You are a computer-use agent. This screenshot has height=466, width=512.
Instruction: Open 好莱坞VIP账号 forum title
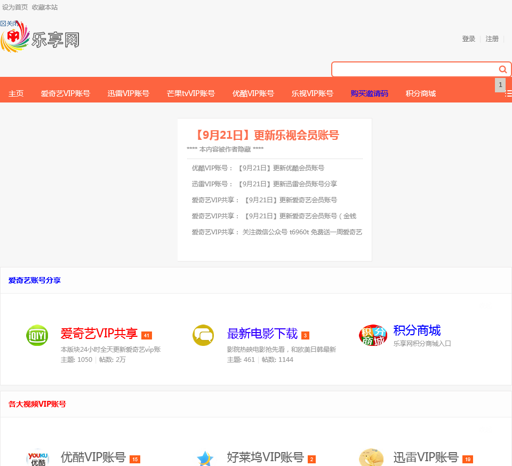pos(266,457)
